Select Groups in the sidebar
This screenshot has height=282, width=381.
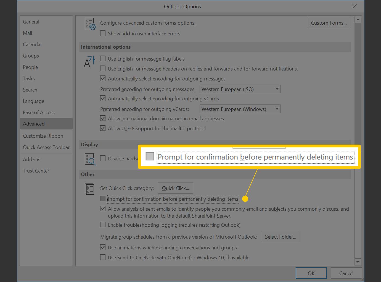pyautogui.click(x=46, y=56)
